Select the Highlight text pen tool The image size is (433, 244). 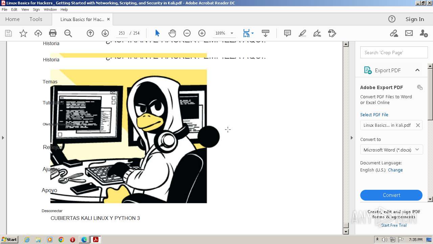[302, 33]
